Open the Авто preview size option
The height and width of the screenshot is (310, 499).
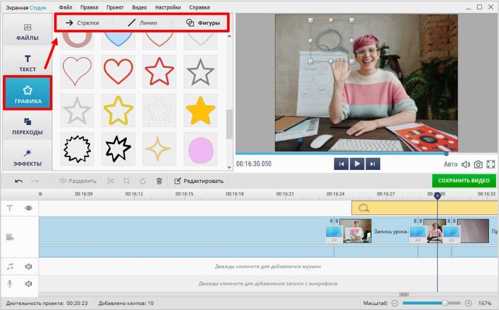coord(451,164)
